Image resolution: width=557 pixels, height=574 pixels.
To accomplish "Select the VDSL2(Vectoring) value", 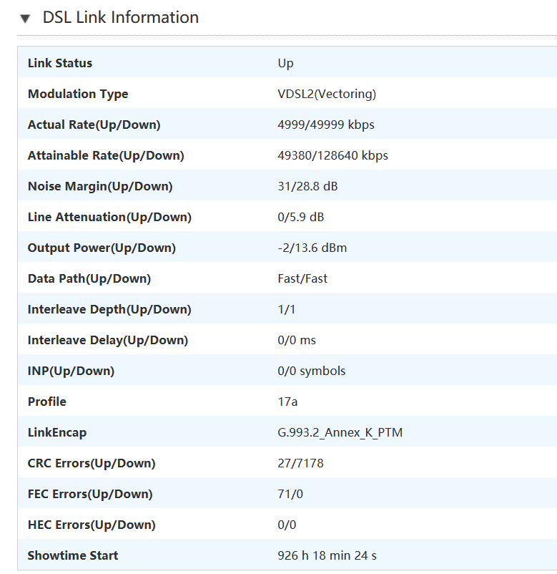I will [327, 94].
